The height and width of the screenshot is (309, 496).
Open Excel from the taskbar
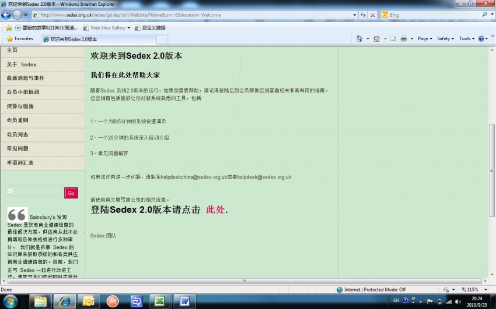[x=160, y=301]
